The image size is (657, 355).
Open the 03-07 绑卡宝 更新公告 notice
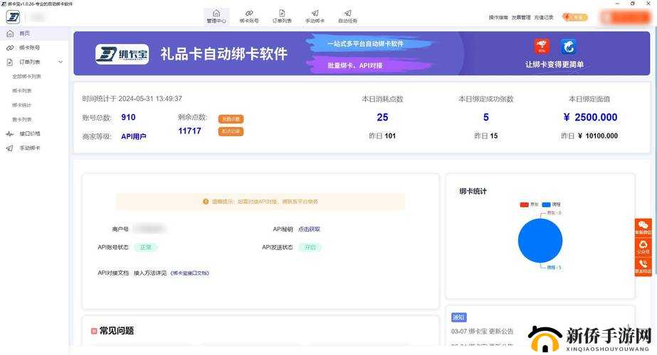click(x=483, y=332)
